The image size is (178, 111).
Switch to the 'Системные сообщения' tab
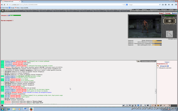(x=148, y=61)
